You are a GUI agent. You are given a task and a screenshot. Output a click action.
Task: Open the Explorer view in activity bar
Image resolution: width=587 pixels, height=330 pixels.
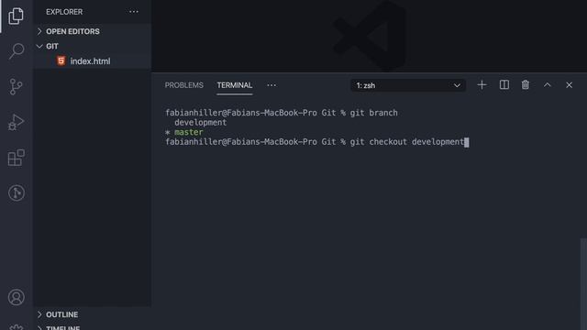(16, 16)
